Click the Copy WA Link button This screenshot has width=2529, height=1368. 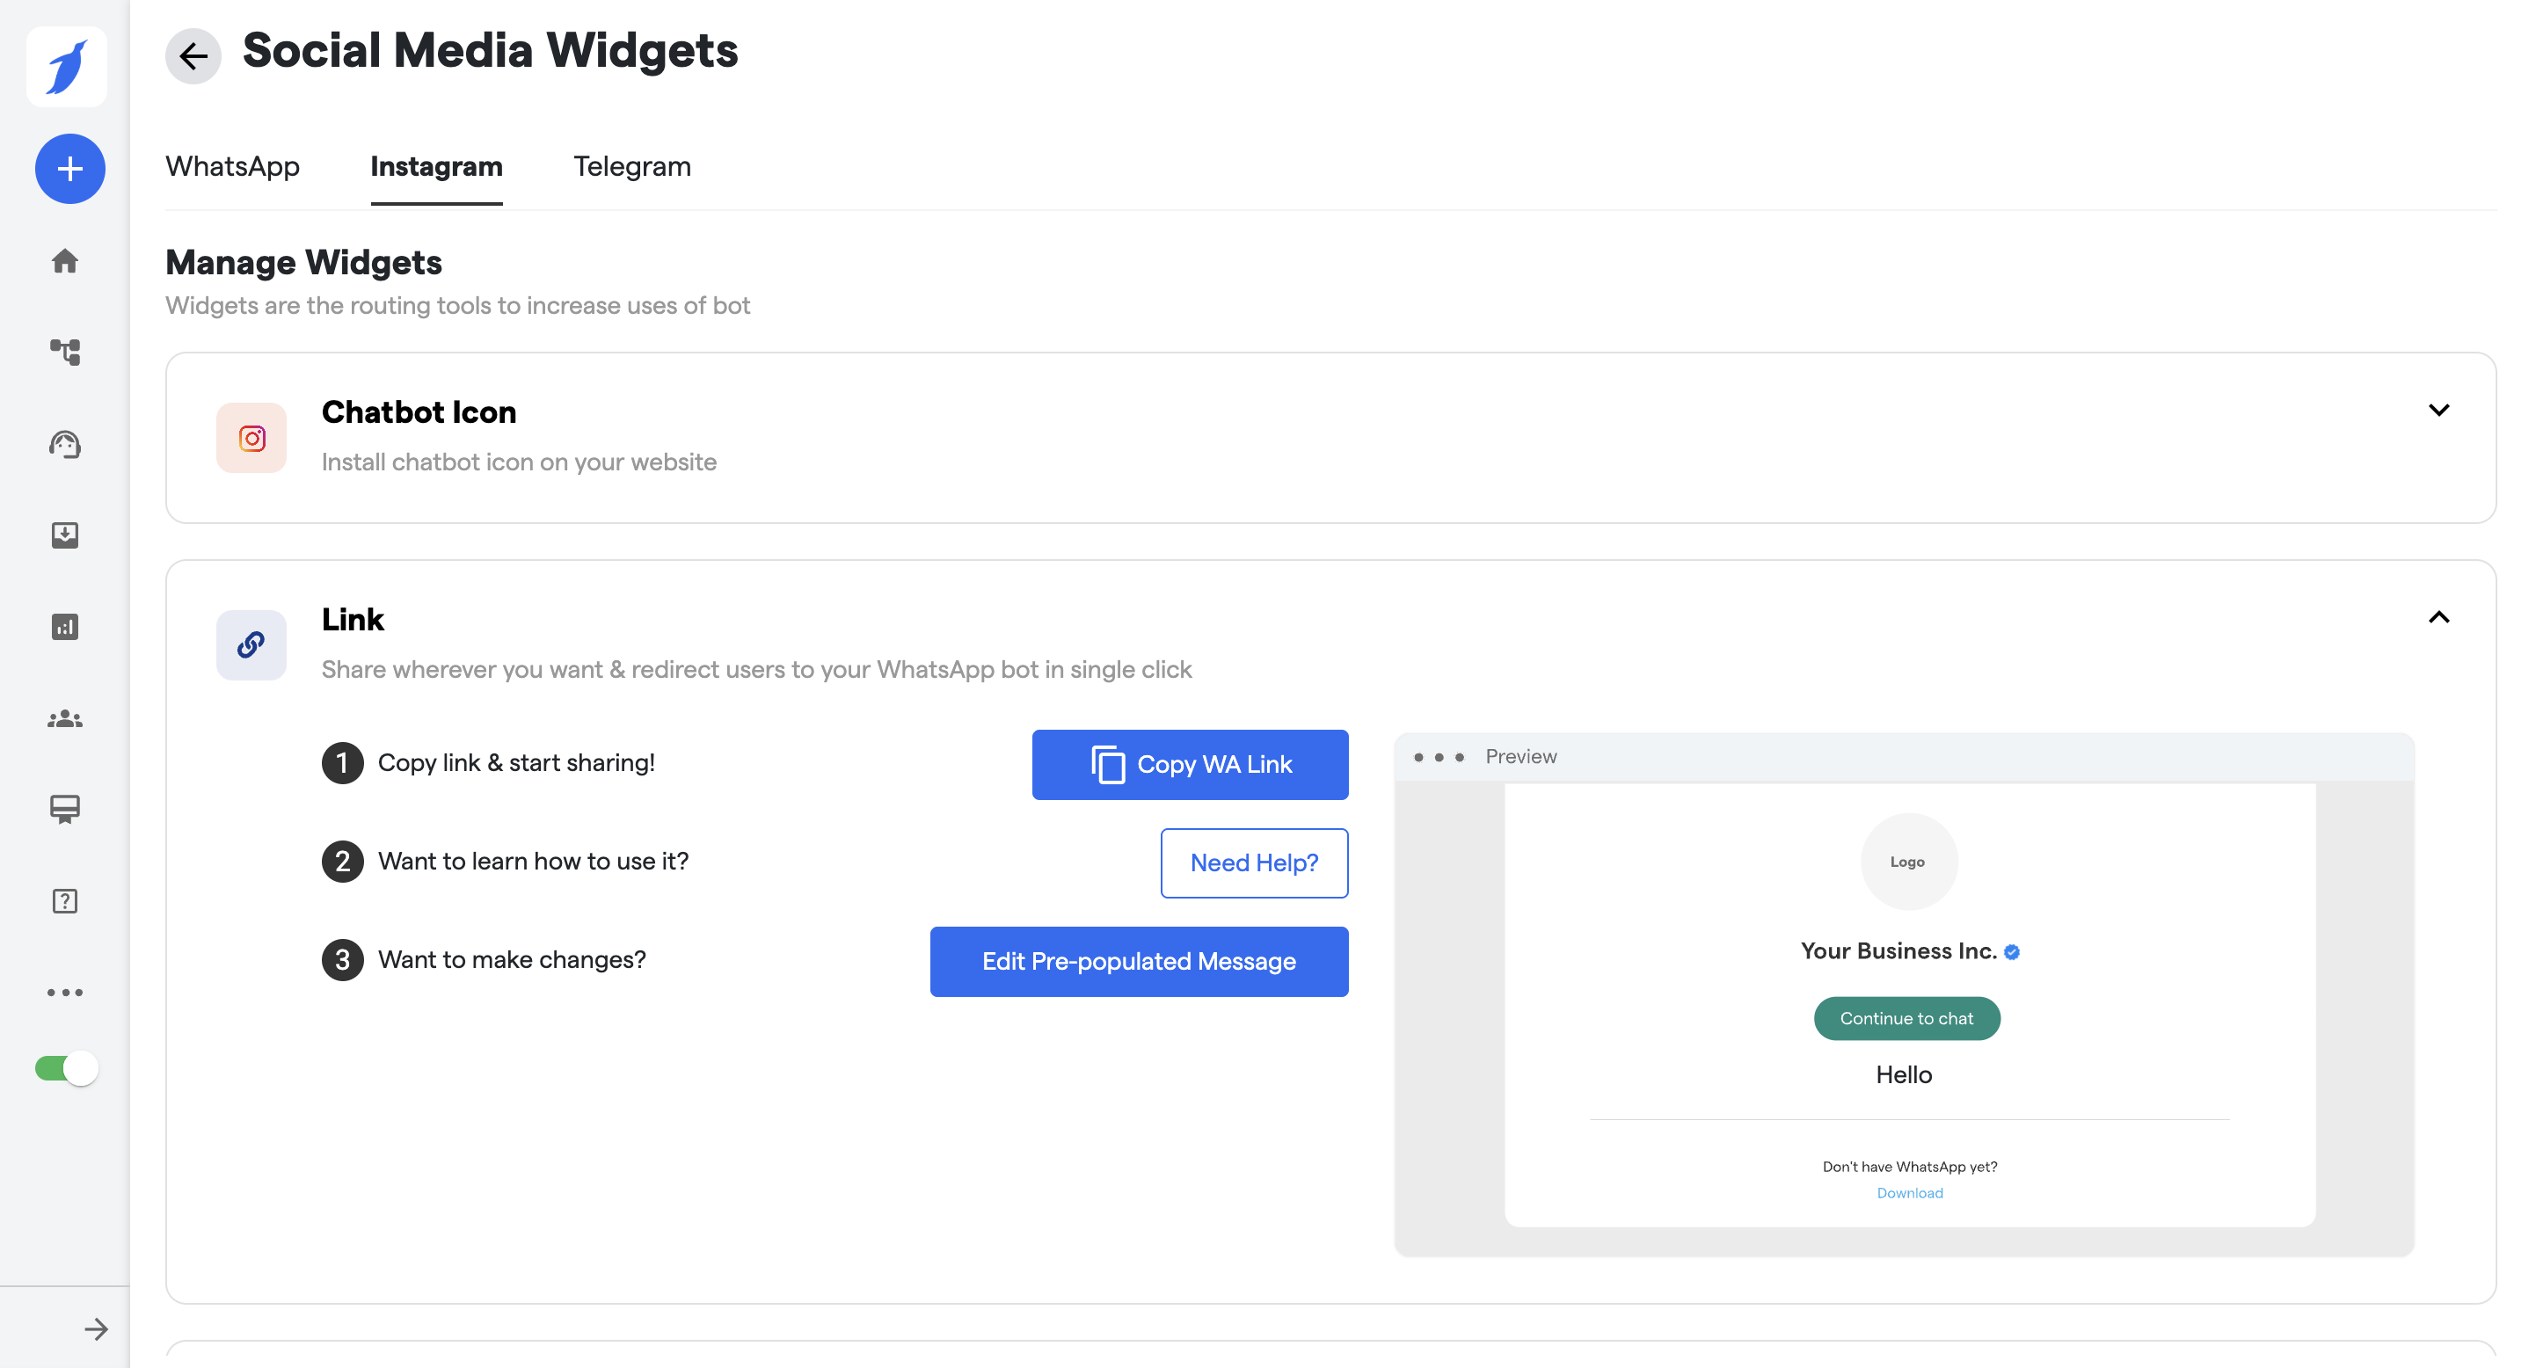tap(1189, 765)
